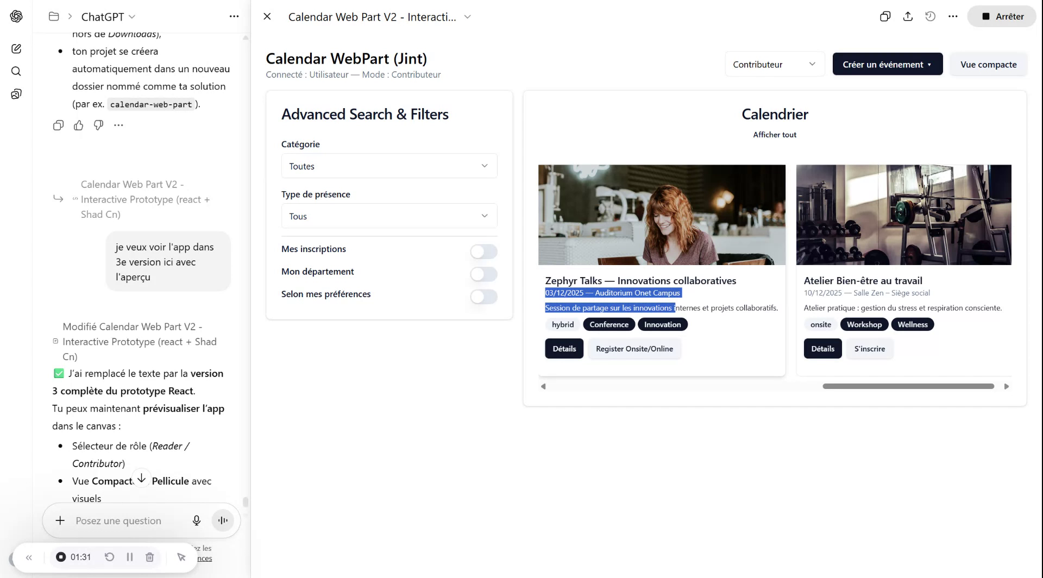The width and height of the screenshot is (1043, 578).
Task: Export the canvas using the share icon
Action: (908, 16)
